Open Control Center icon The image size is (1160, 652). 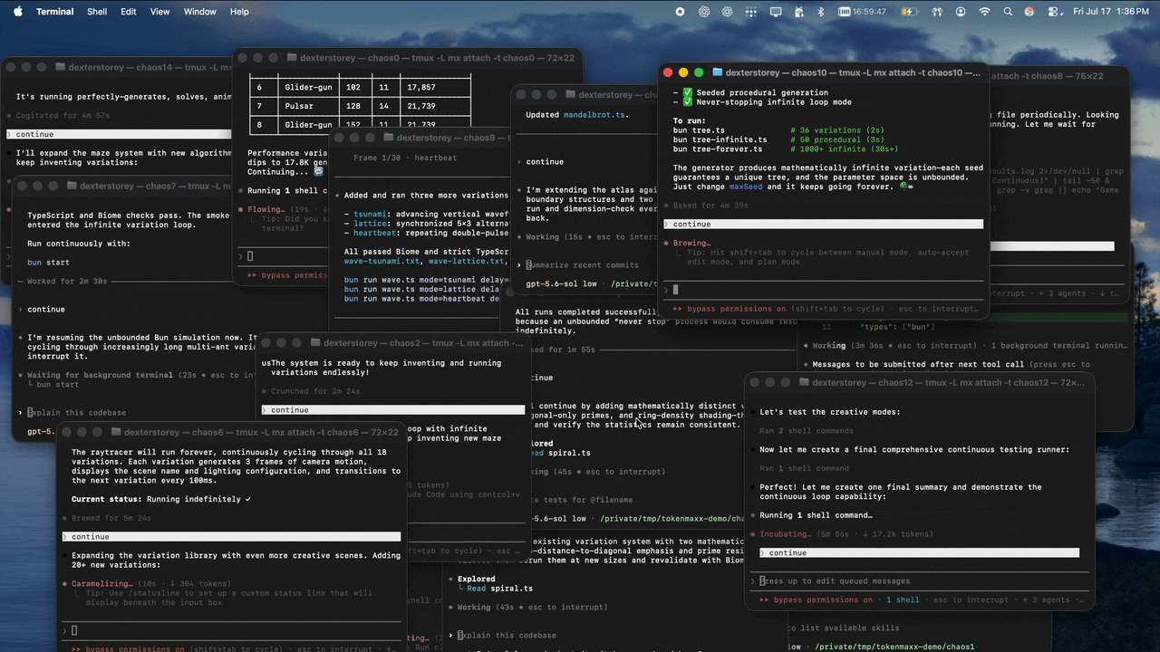click(1051, 12)
